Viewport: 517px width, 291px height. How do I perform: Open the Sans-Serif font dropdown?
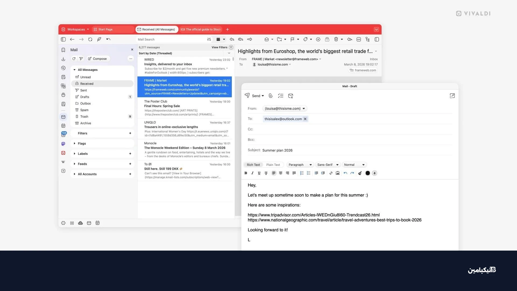point(328,165)
